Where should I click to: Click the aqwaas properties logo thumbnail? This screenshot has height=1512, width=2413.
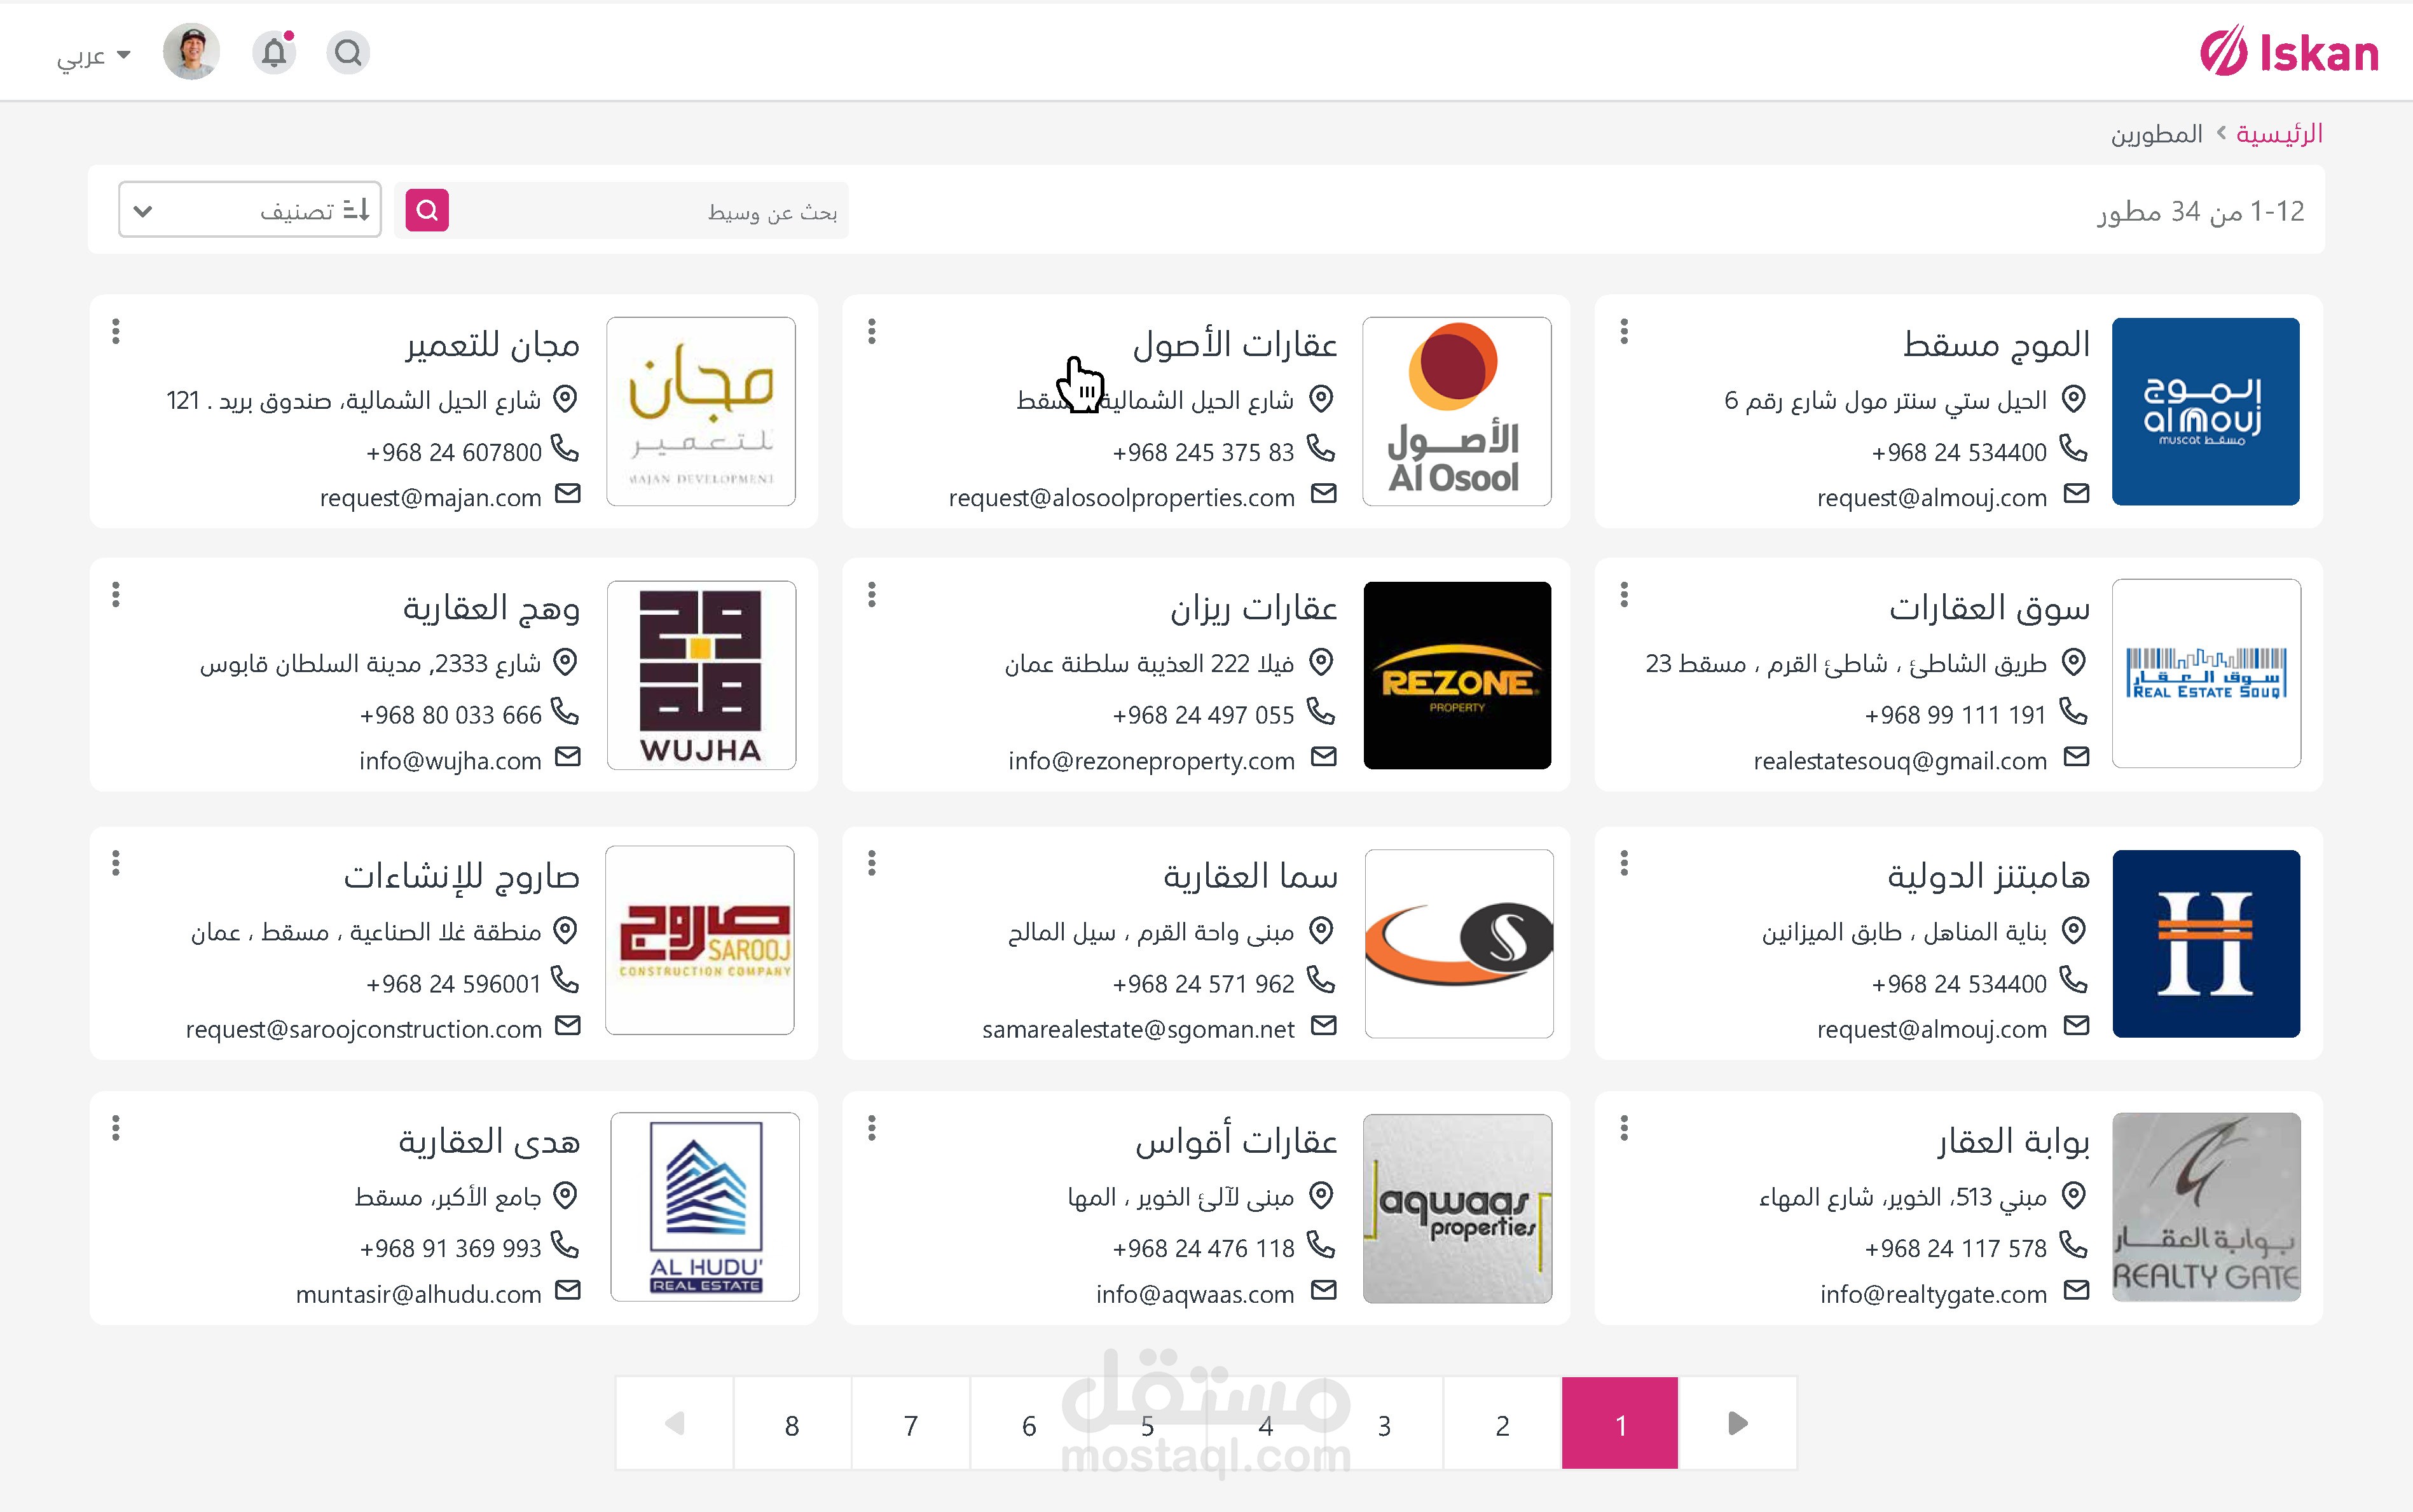(x=1457, y=1208)
